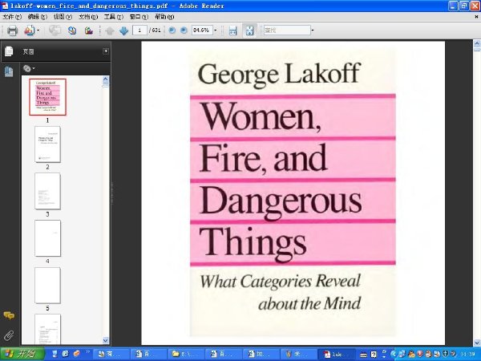481x361 pixels.
Task: Switch to Adobe Reader 'lak' taskbar button
Action: tap(337, 355)
